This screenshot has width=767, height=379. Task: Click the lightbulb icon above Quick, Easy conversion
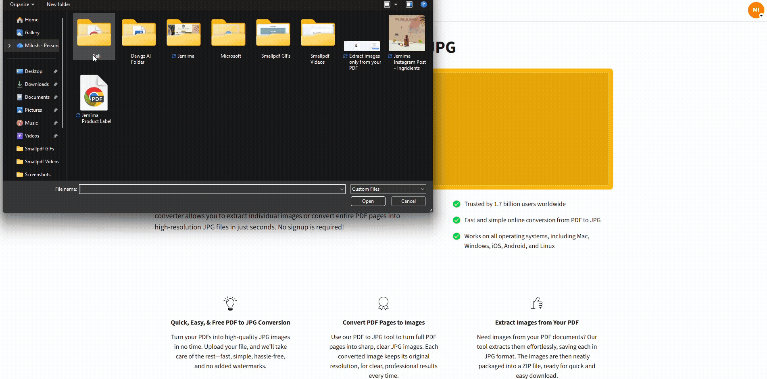pyautogui.click(x=230, y=303)
